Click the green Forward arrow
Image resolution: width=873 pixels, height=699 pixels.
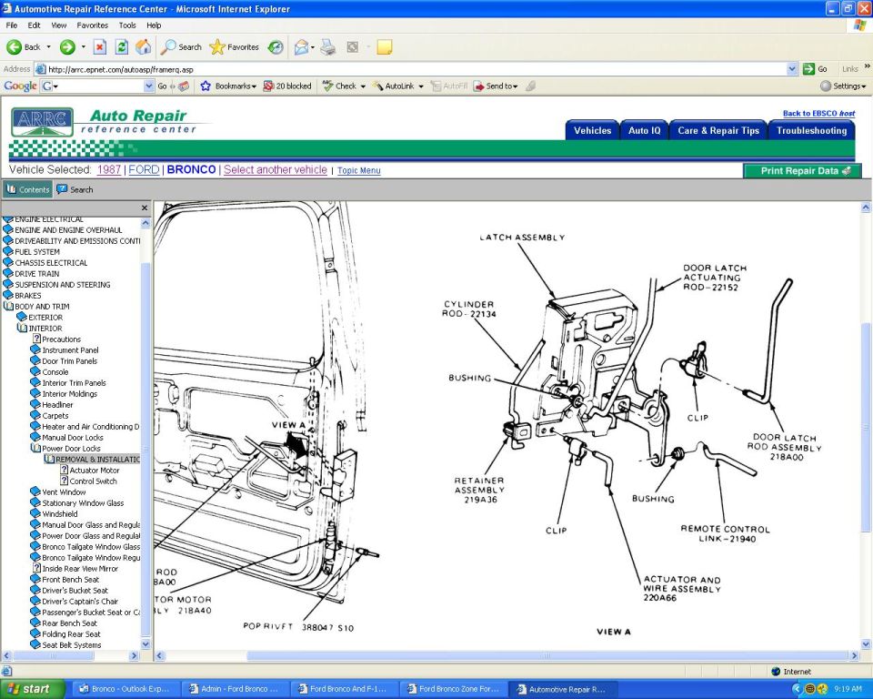(67, 47)
